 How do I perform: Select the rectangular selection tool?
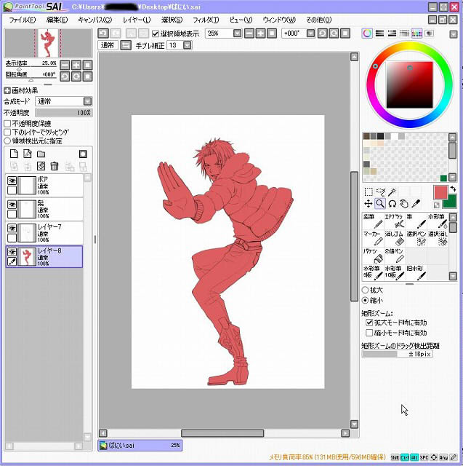[x=368, y=192]
